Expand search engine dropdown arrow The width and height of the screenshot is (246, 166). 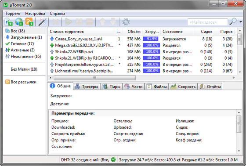(241, 22)
